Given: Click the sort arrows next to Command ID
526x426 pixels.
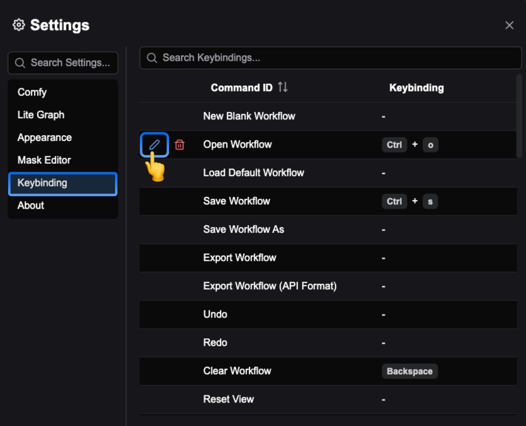Looking at the screenshot, I should (283, 88).
